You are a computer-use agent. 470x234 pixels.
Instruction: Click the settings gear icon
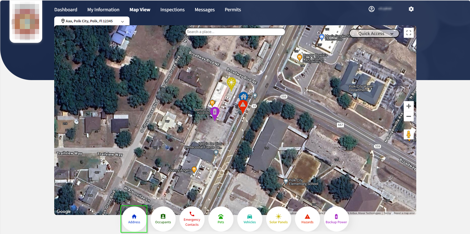(411, 9)
